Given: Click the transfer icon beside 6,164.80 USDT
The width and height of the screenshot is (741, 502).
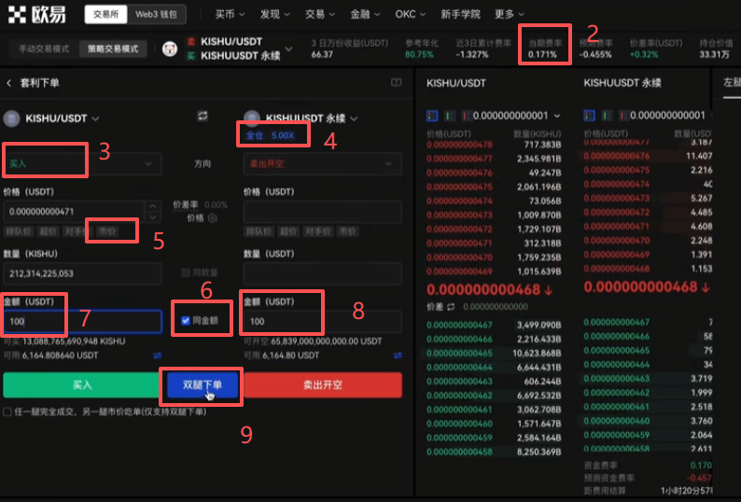Looking at the screenshot, I should pyautogui.click(x=398, y=355).
